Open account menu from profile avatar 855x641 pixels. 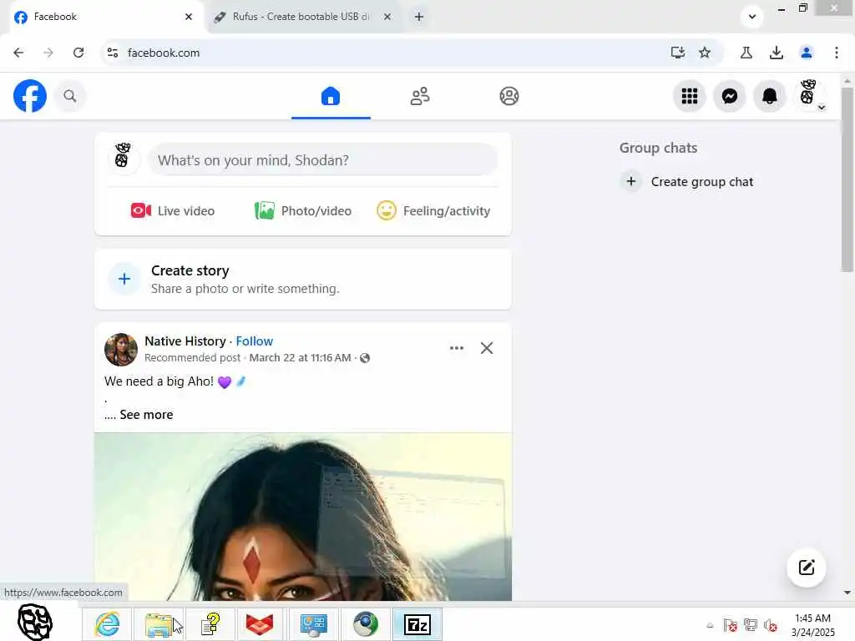coord(810,95)
